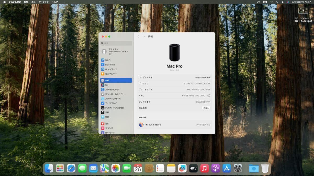Open Wi-Fi settings in the sidebar
This screenshot has width=314, height=176.
tap(116, 60)
